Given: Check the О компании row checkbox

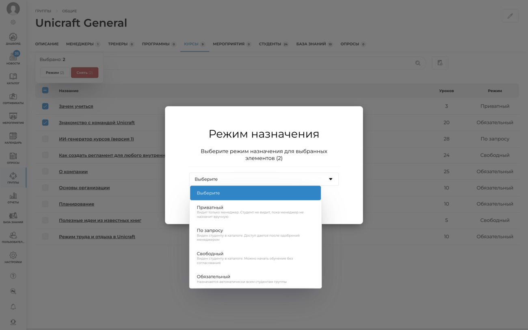Looking at the screenshot, I should [45, 171].
